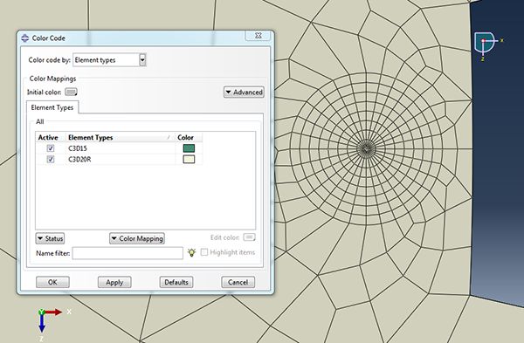
Task: Click the center of the spider-web mesh
Action: pos(367,148)
